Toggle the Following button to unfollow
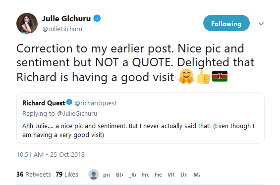The width and height of the screenshot is (280, 185). [x=226, y=23]
